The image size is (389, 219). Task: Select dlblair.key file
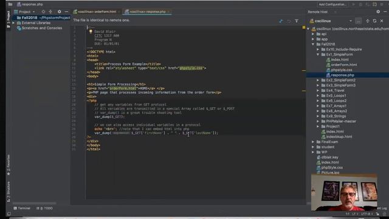tap(328, 157)
